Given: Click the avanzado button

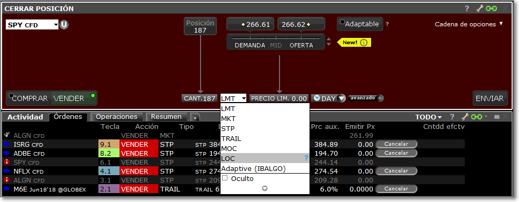Looking at the screenshot, I should pyautogui.click(x=363, y=98).
